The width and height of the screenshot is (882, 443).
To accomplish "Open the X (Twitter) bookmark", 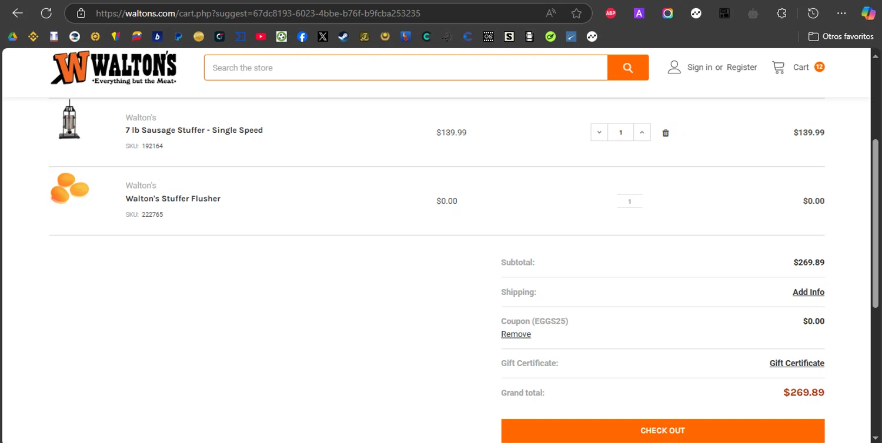I will [x=323, y=36].
